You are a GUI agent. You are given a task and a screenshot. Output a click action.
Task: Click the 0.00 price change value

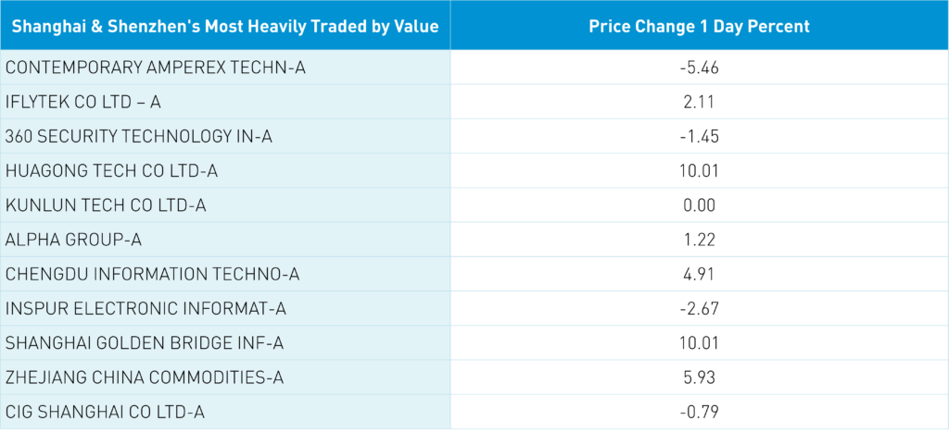pos(699,204)
